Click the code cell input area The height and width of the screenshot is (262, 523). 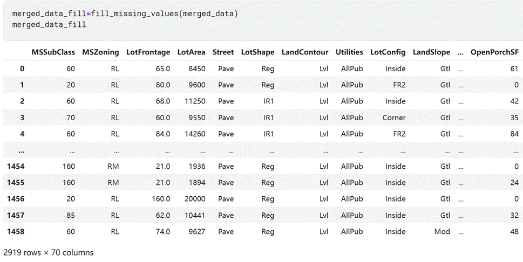[263, 21]
